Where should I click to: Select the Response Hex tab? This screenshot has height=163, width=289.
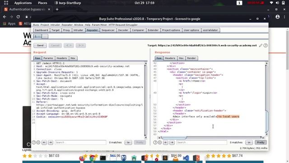coord(181,58)
